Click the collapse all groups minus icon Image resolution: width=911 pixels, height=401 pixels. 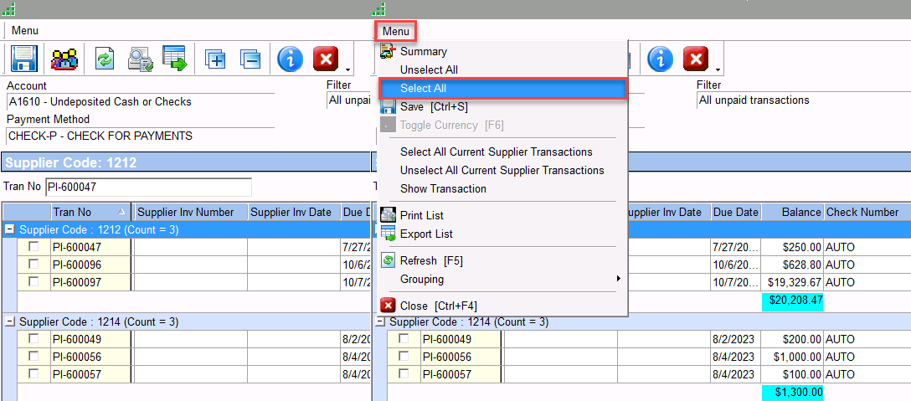tap(250, 59)
